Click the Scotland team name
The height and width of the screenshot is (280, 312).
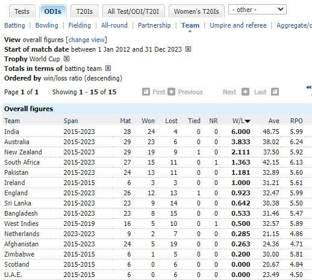(17, 264)
